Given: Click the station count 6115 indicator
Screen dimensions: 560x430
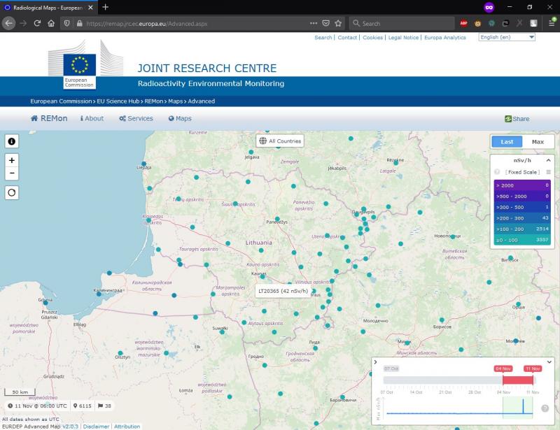Looking at the screenshot, I should point(82,406).
